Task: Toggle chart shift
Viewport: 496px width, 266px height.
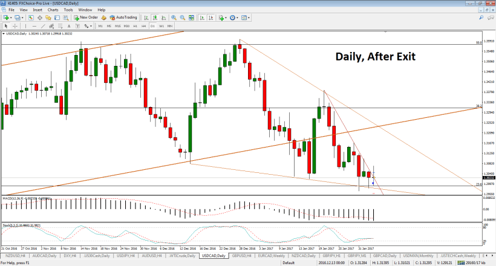Action: click(210, 18)
